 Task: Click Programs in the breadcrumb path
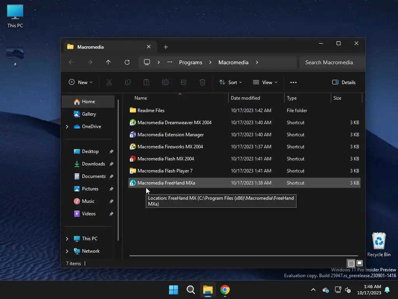190,62
